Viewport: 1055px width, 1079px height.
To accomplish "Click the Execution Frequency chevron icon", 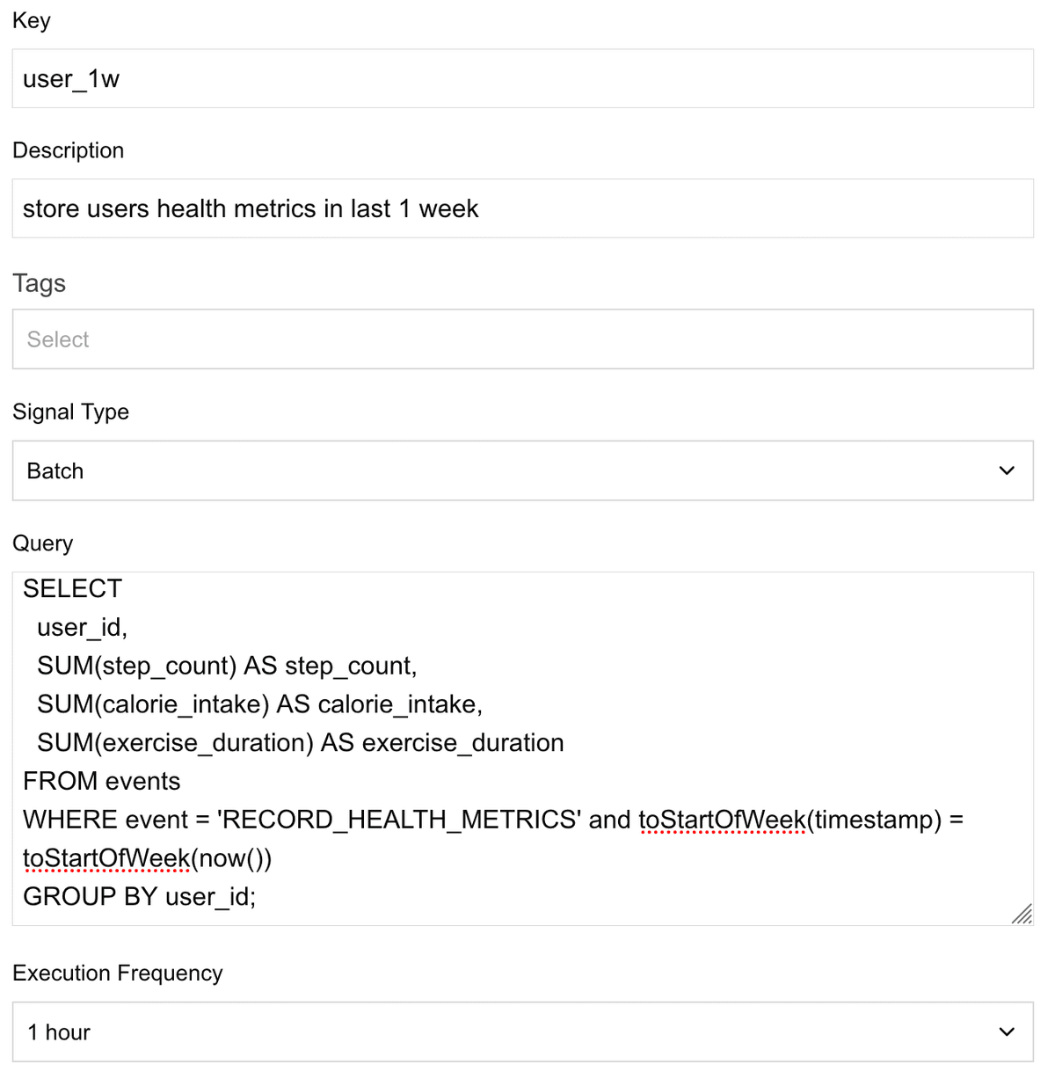I will pyautogui.click(x=1007, y=1030).
